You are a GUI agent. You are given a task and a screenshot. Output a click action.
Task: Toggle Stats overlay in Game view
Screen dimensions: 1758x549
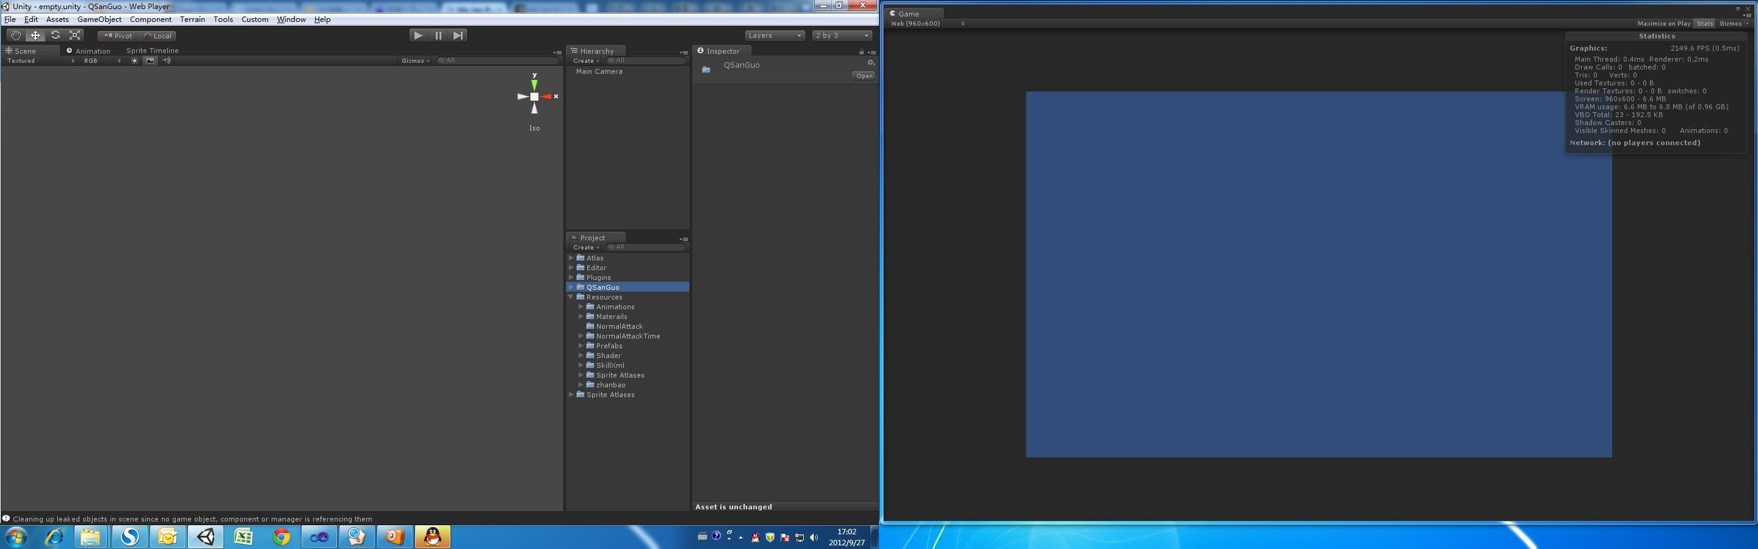coord(1705,24)
